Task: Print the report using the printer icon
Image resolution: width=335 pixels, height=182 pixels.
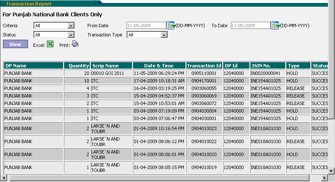Action: coord(75,44)
